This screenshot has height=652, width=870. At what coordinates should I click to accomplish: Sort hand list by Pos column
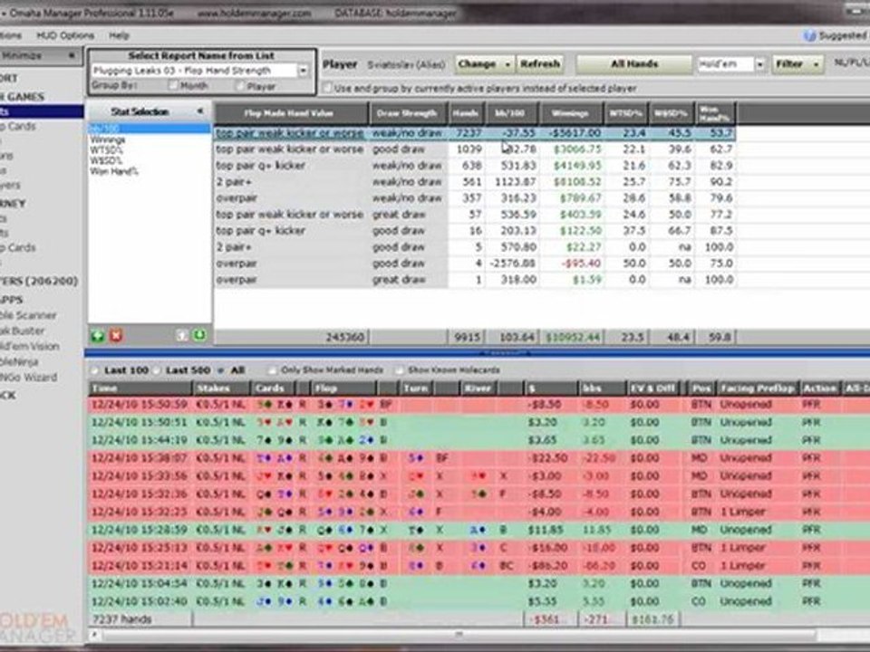(x=701, y=388)
